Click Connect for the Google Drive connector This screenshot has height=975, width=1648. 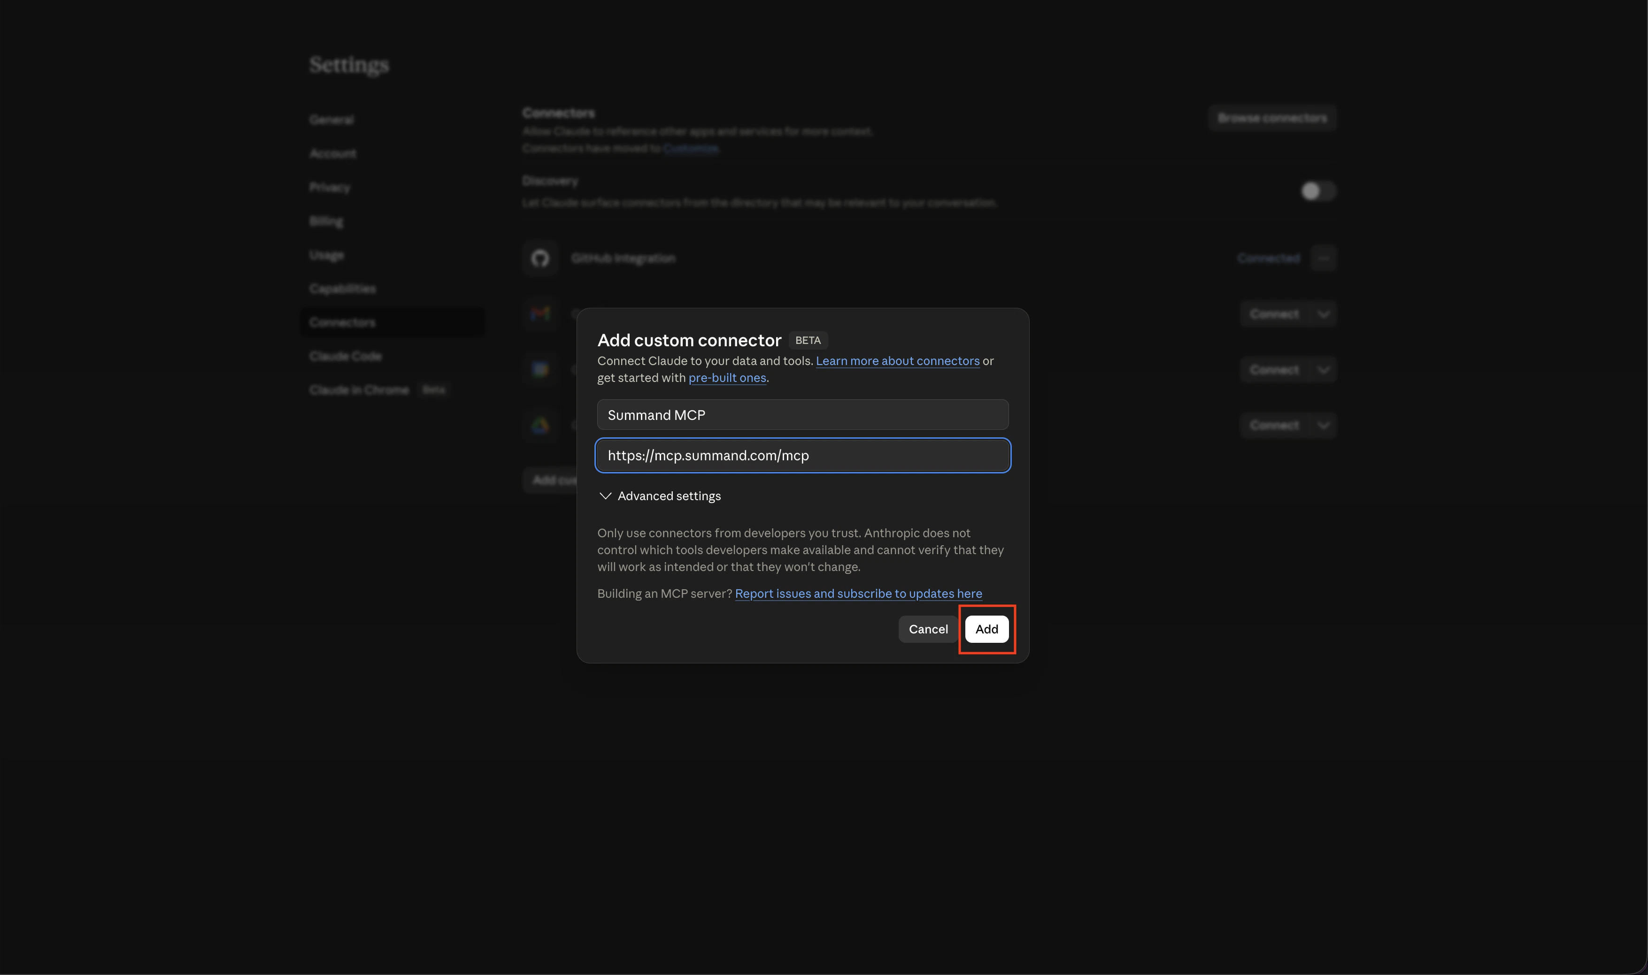pos(1274,425)
